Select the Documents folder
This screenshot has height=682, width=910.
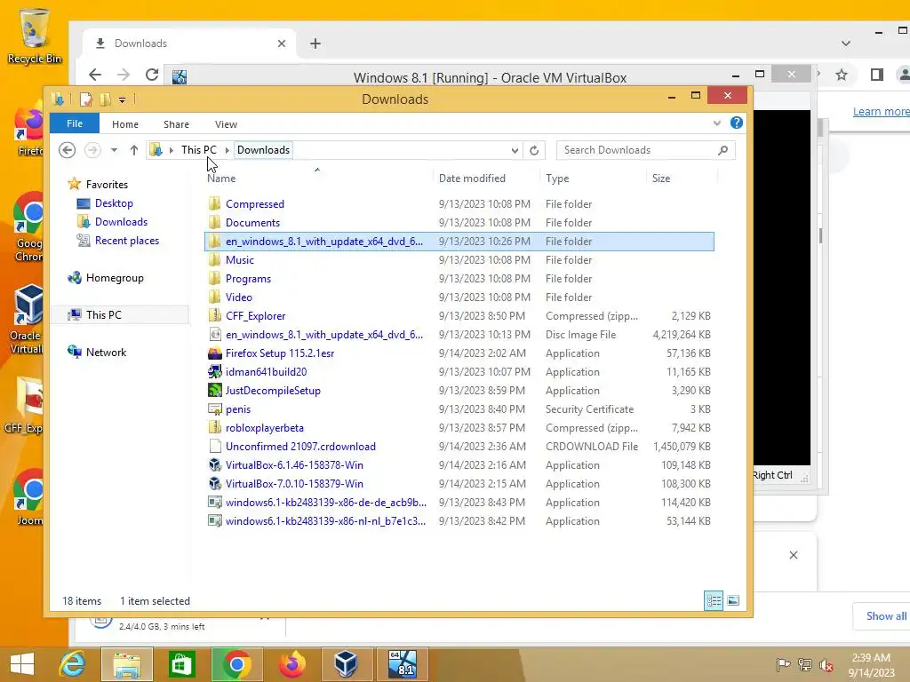tap(459, 223)
